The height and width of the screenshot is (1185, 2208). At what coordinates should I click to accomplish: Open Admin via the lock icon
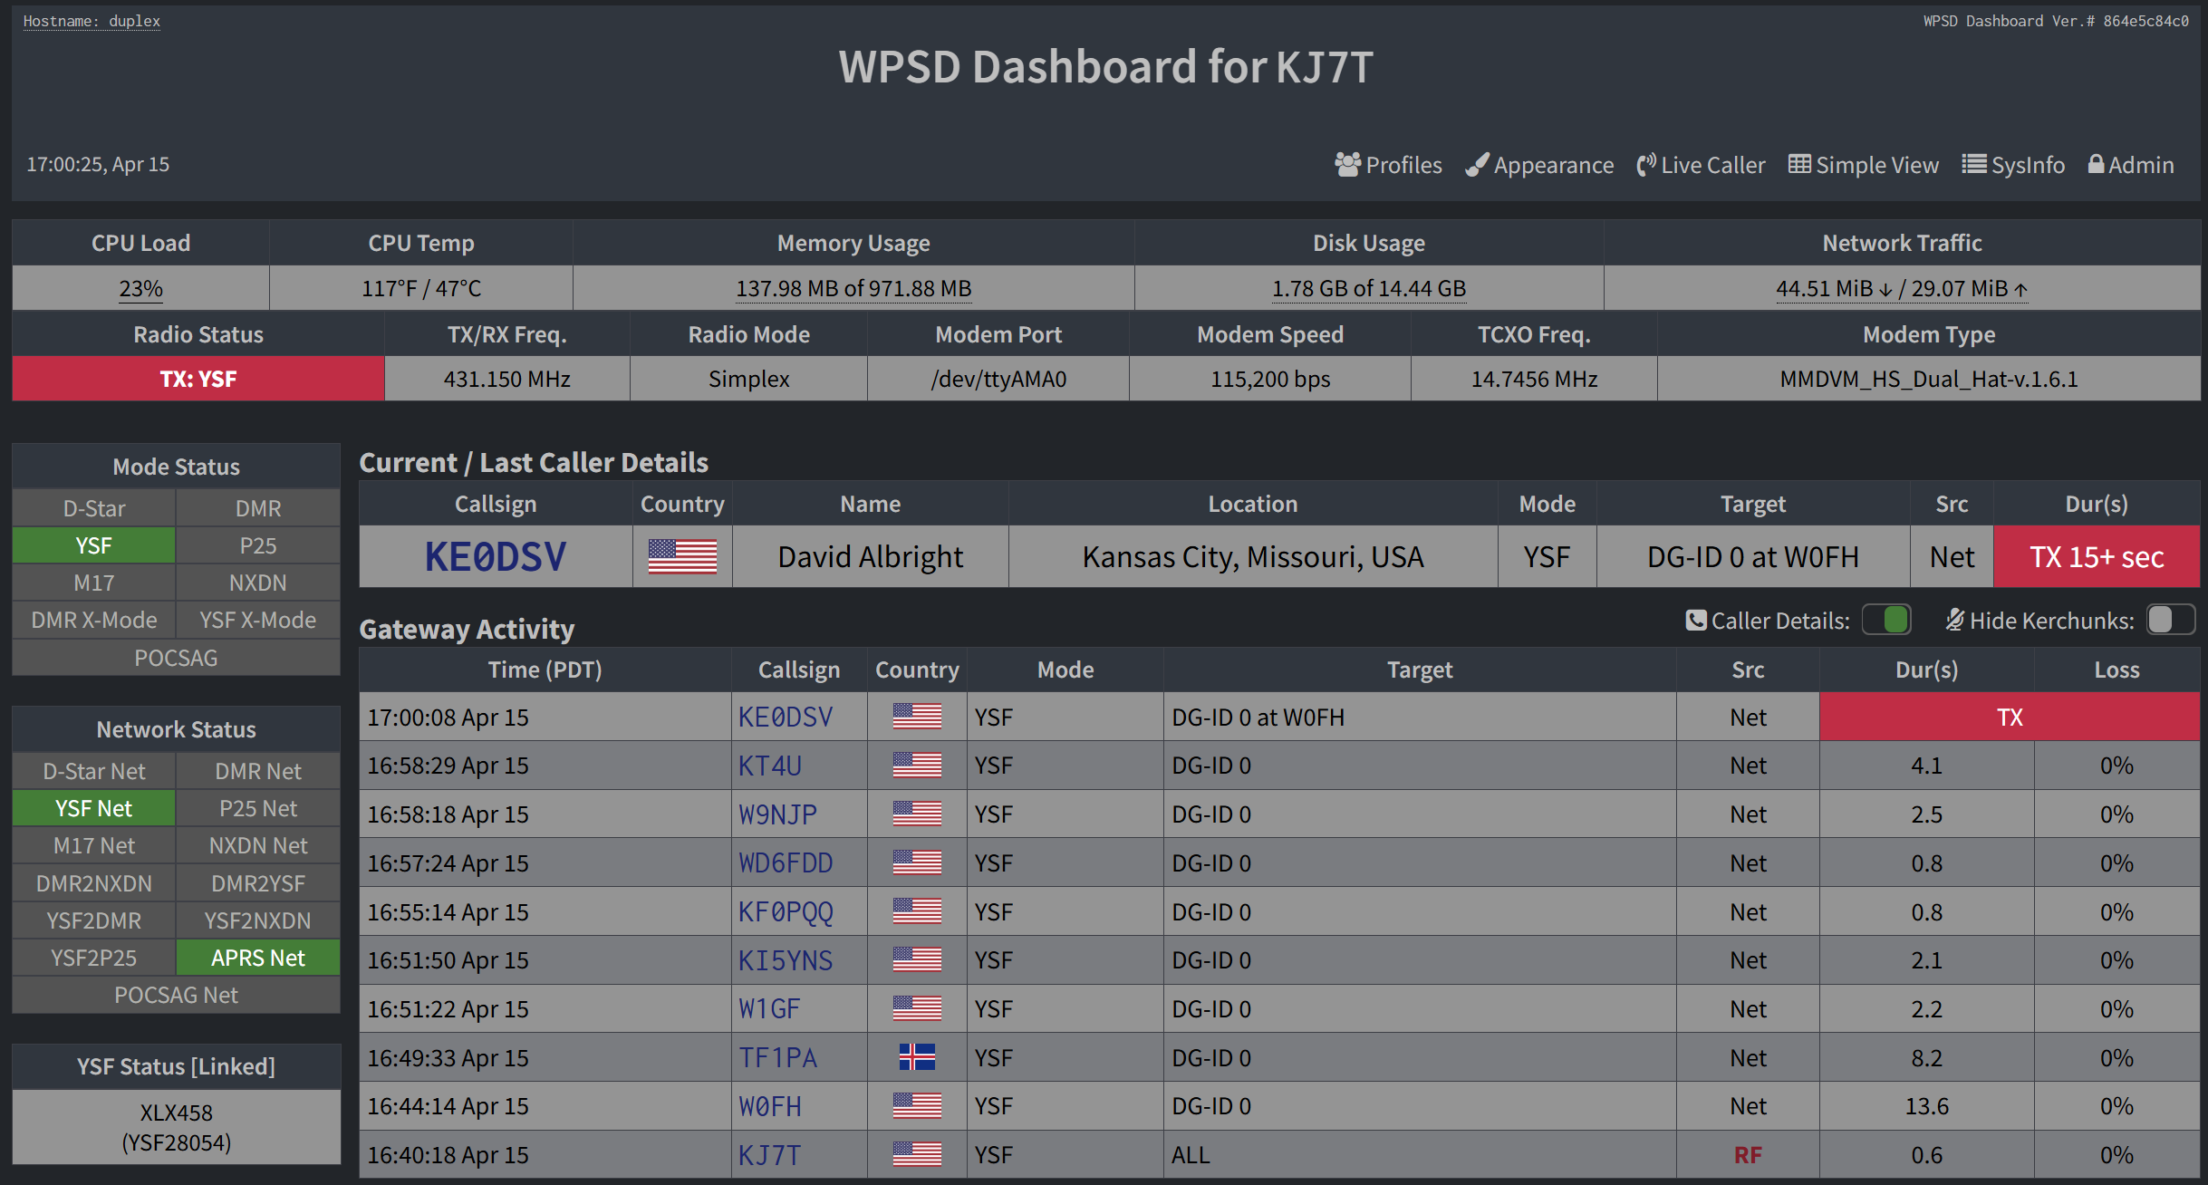(2096, 164)
